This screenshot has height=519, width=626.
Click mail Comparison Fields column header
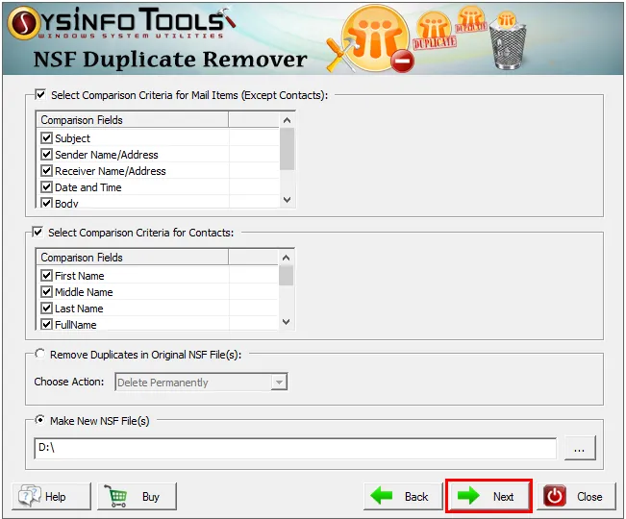[x=133, y=120]
